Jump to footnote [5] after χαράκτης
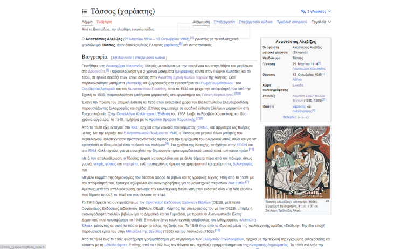414x249 pixels. pyautogui.click(x=181, y=44)
